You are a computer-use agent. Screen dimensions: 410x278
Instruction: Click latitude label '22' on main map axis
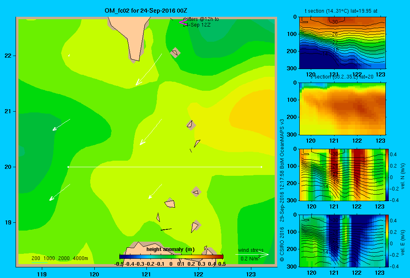tap(8, 56)
